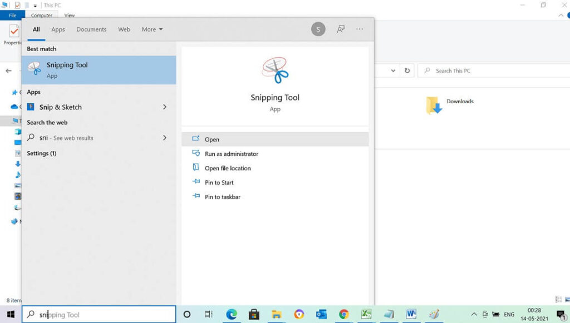Show hidden system tray icons

[474, 314]
